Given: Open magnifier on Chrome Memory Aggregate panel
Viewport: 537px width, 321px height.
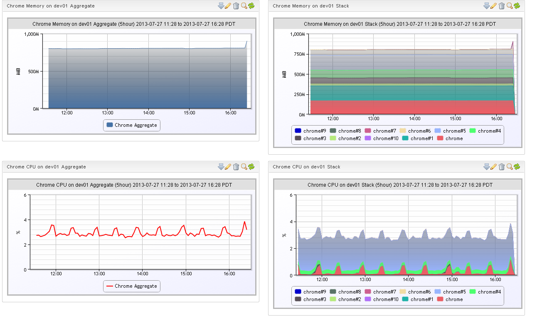Looking at the screenshot, I should coord(244,5).
